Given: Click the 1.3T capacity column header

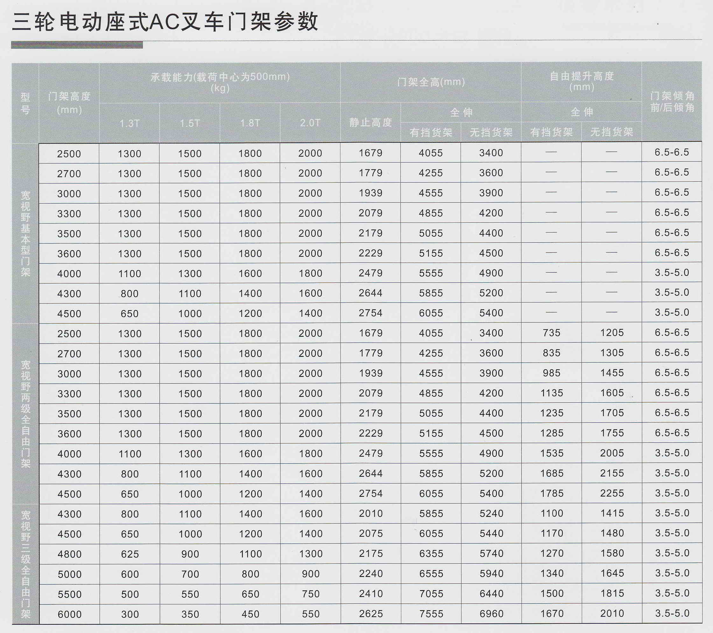Looking at the screenshot, I should tap(130, 123).
